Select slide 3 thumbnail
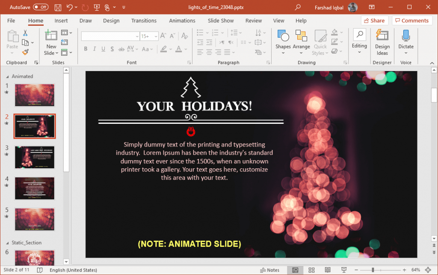The image size is (438, 275). point(34,157)
